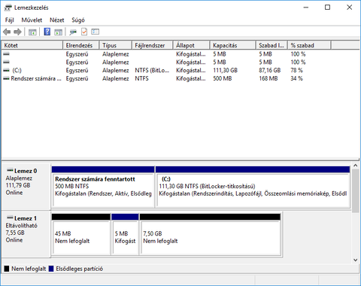
Task: Click the Back arrow toolbar icon
Action: [7, 32]
